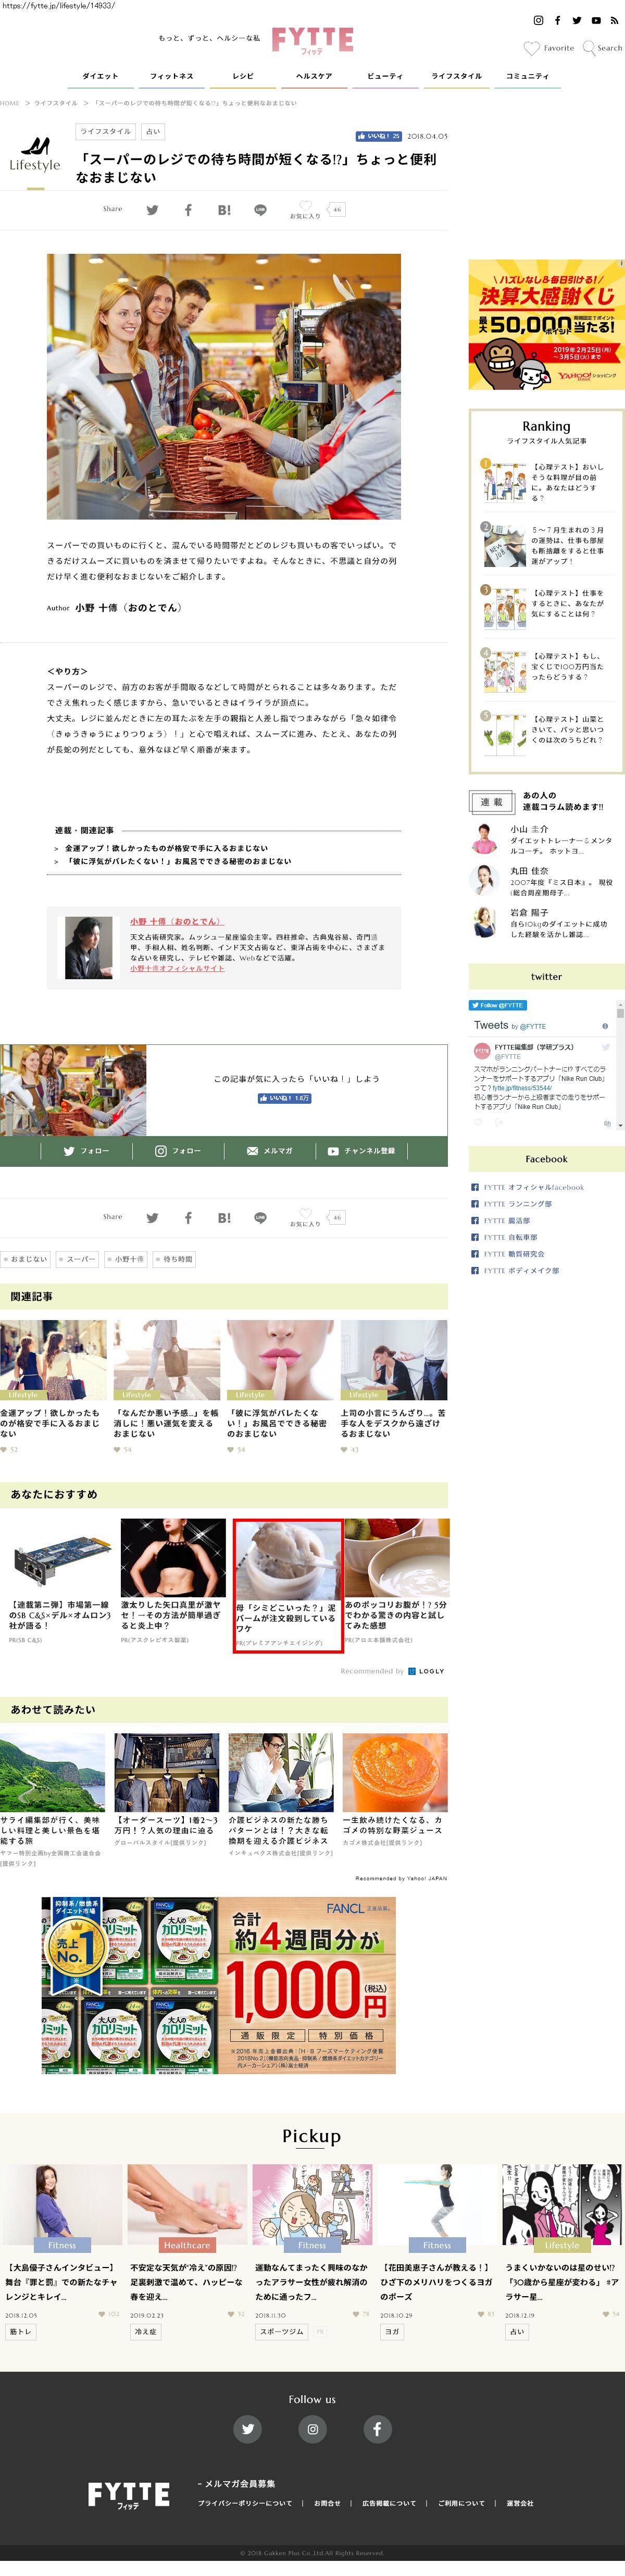Image resolution: width=625 pixels, height=2576 pixels.
Task: Click Instagram フォロー in green bar
Action: (x=178, y=1151)
